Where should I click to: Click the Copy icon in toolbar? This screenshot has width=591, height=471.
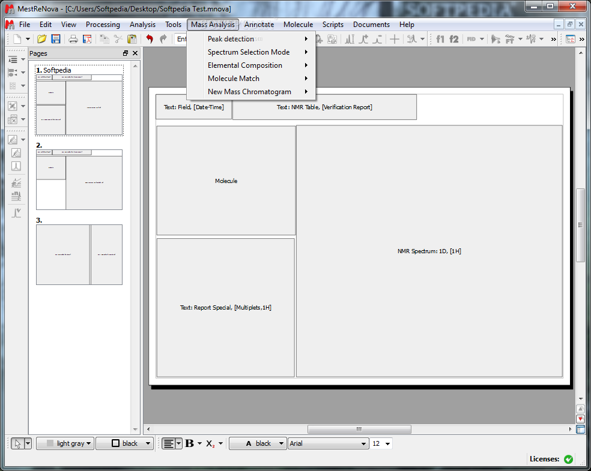click(x=105, y=39)
